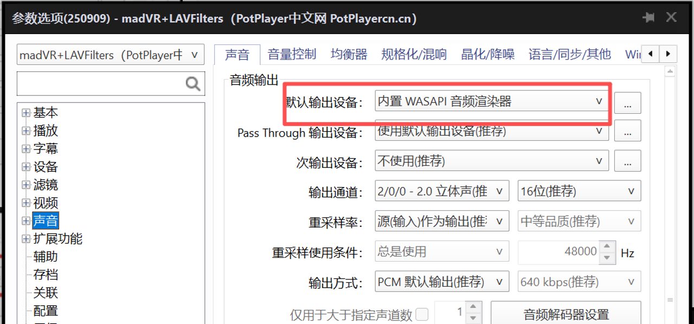Click the ... button beside 默认输出设备

pos(628,102)
